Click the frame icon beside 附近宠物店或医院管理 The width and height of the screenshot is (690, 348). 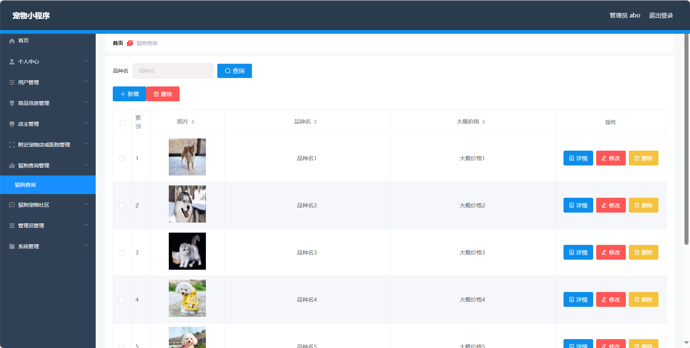click(x=12, y=145)
